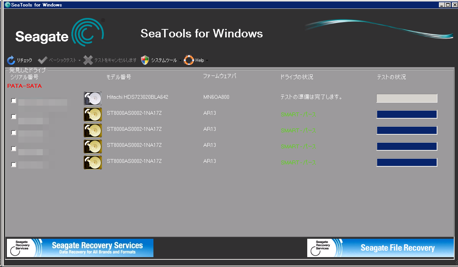Click the Hitachi drive's empty progress bar
Image resolution: width=458 pixels, height=267 pixels.
tap(407, 98)
